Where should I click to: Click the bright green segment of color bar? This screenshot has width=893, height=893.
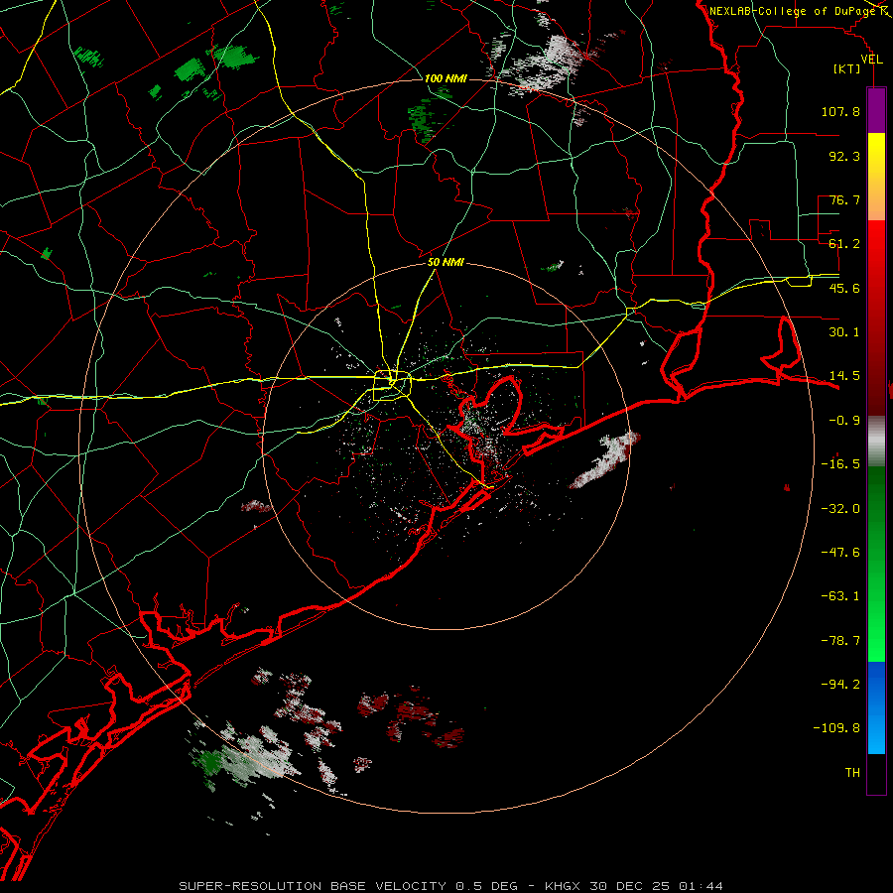point(876,564)
